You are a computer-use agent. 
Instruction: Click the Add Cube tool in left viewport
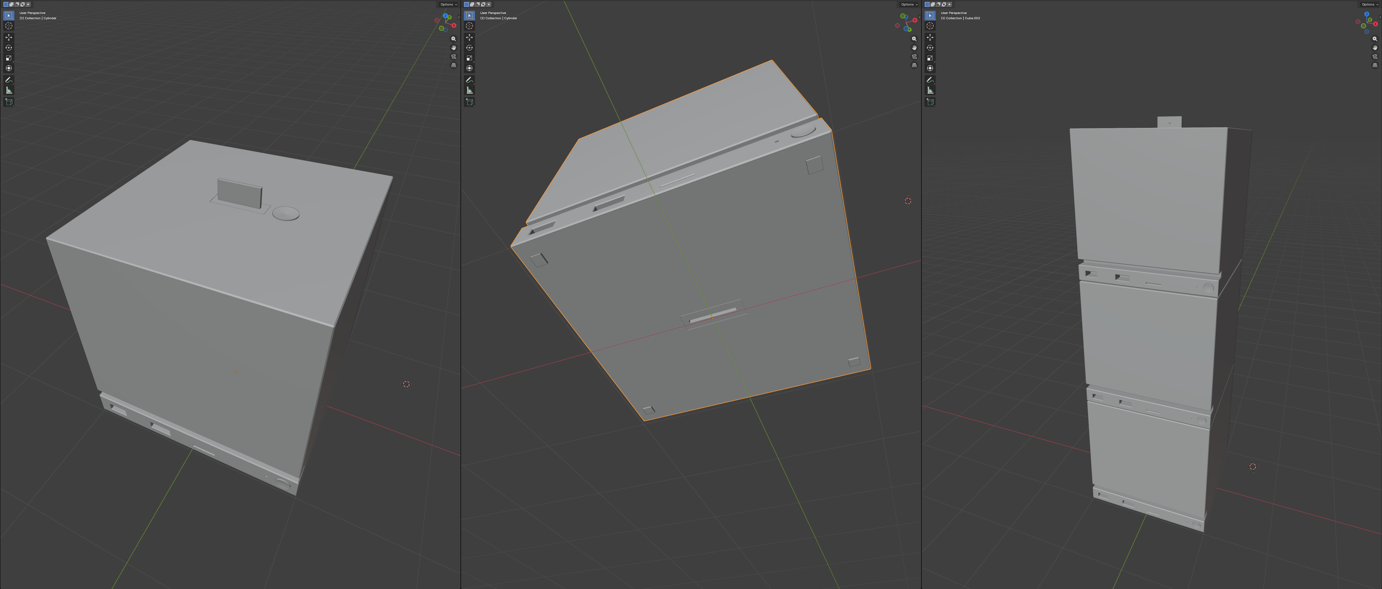coord(8,102)
